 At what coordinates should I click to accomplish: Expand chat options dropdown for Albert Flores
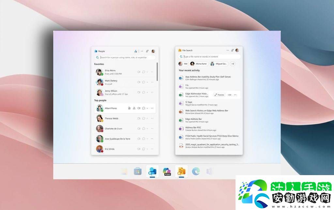click(x=147, y=108)
